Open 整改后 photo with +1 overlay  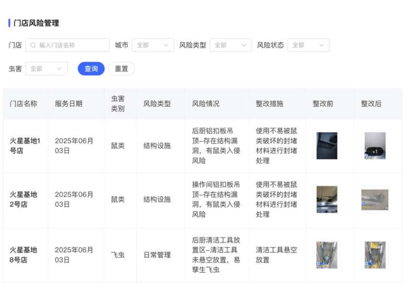pyautogui.click(x=375, y=146)
